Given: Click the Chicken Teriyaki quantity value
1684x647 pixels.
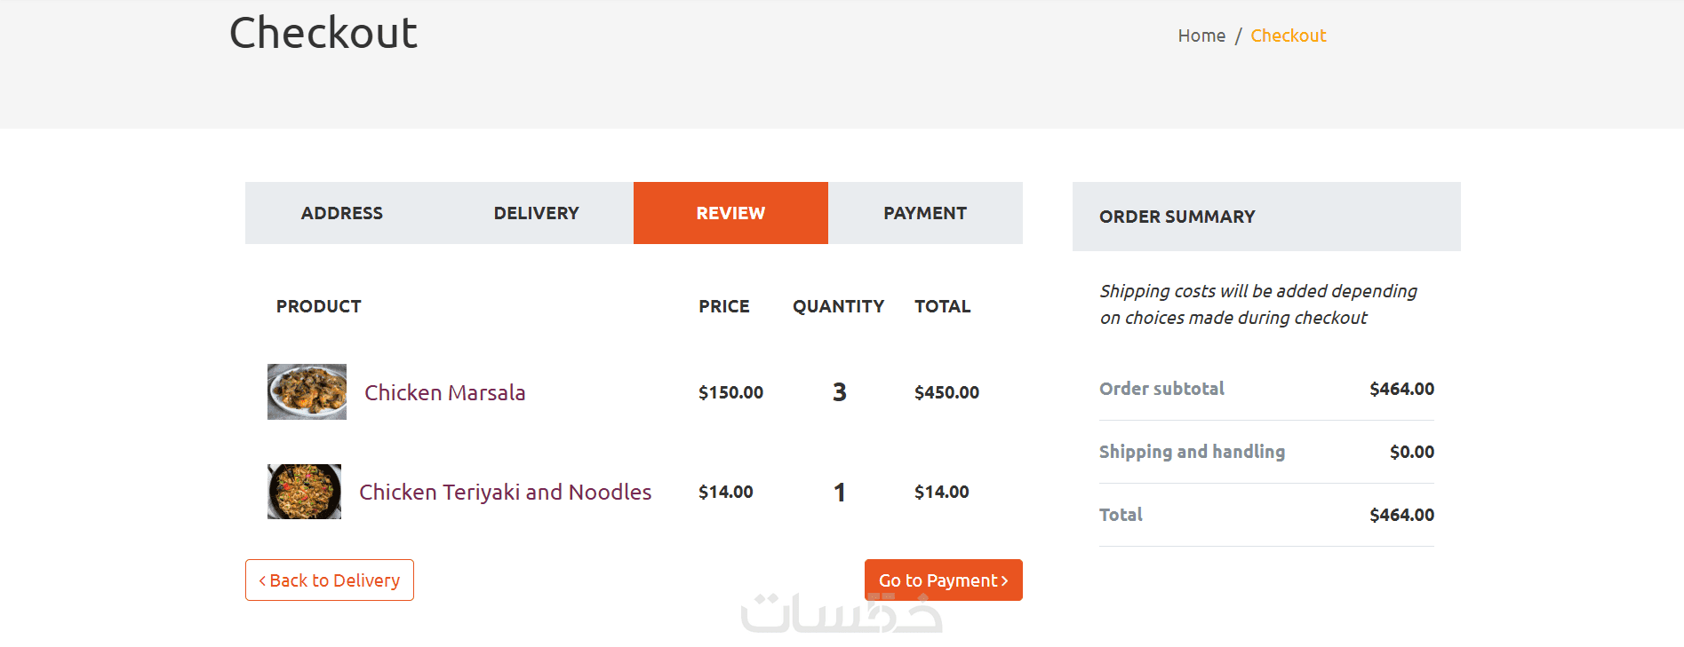Looking at the screenshot, I should (x=839, y=492).
